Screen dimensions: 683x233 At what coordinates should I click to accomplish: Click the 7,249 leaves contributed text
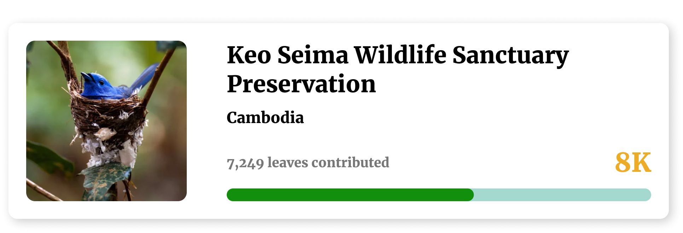pos(308,163)
